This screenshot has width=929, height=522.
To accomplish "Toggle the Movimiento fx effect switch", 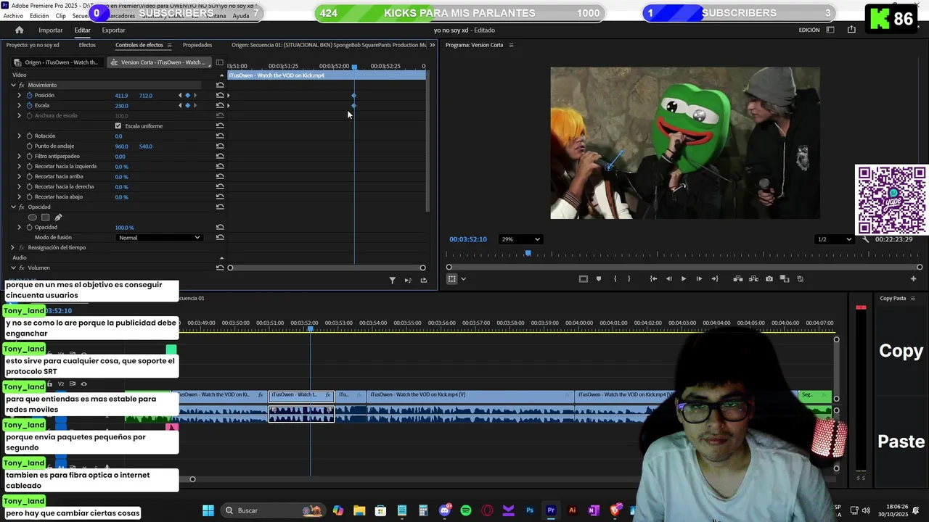I will (22, 85).
